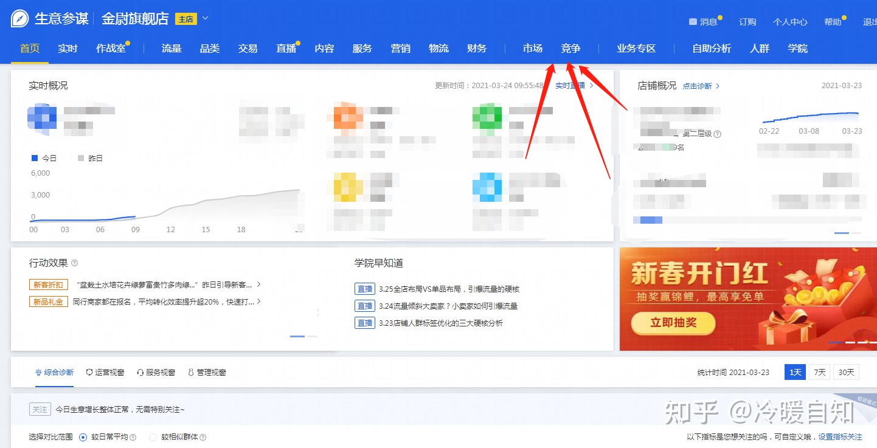This screenshot has height=448, width=877.
Task: Open the 设置指标关注 link
Action: [840, 437]
